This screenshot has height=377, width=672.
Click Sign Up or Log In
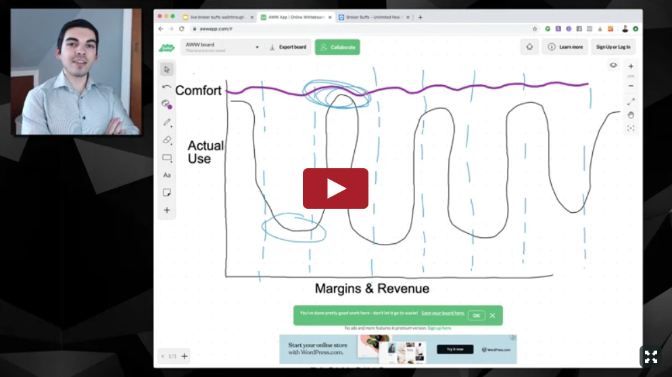coord(613,47)
